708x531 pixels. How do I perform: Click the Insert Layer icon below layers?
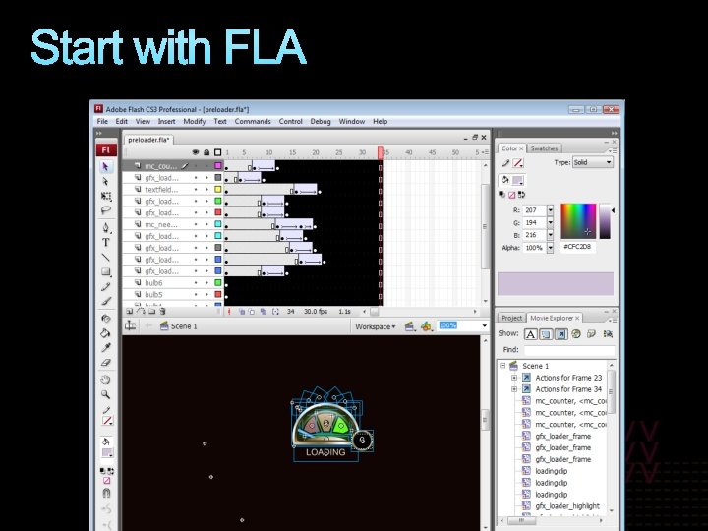point(130,311)
